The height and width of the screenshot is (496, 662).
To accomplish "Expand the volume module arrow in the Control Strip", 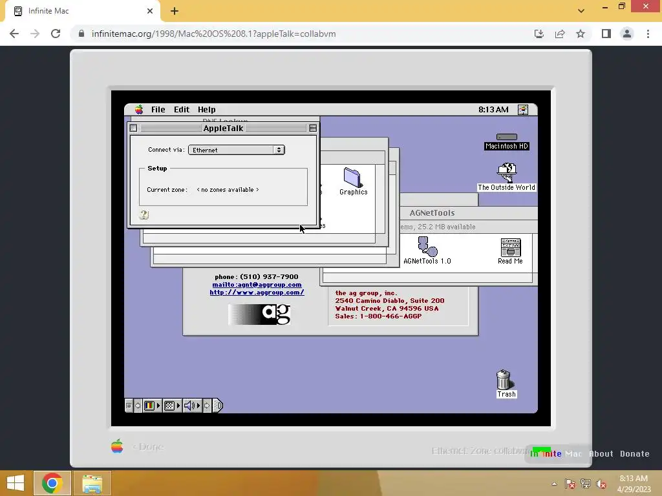I will (x=198, y=406).
